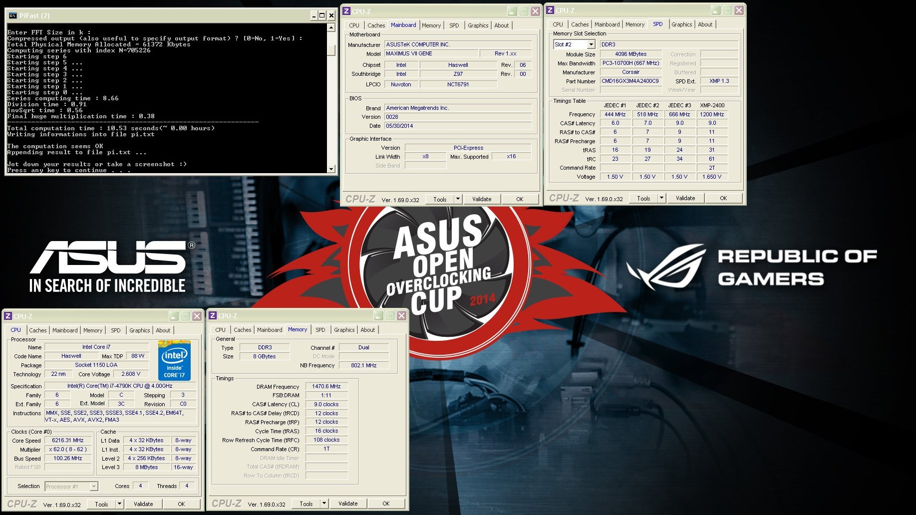Click the CPU-Z CPU window title icon
916x515 pixels.
tap(8, 316)
